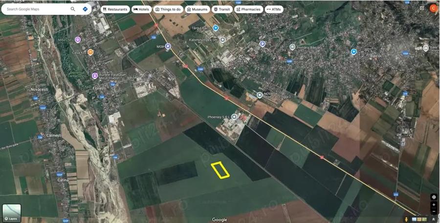Click the Phoenixy S.R.L. marker

234,117
